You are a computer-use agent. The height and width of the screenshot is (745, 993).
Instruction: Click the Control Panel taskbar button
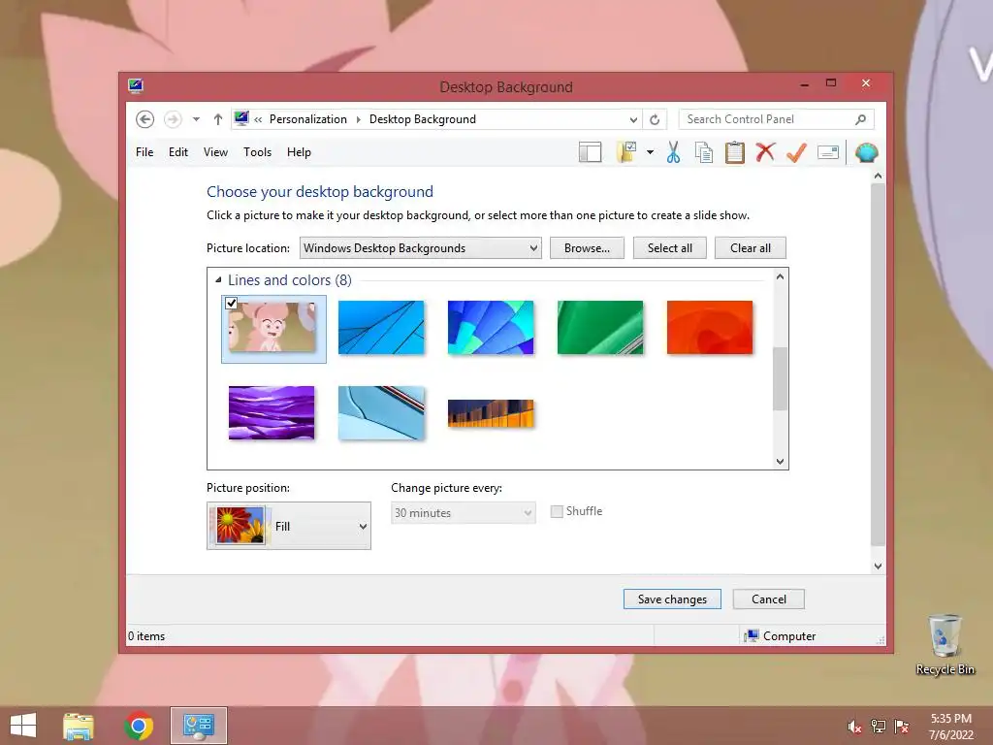(x=199, y=726)
